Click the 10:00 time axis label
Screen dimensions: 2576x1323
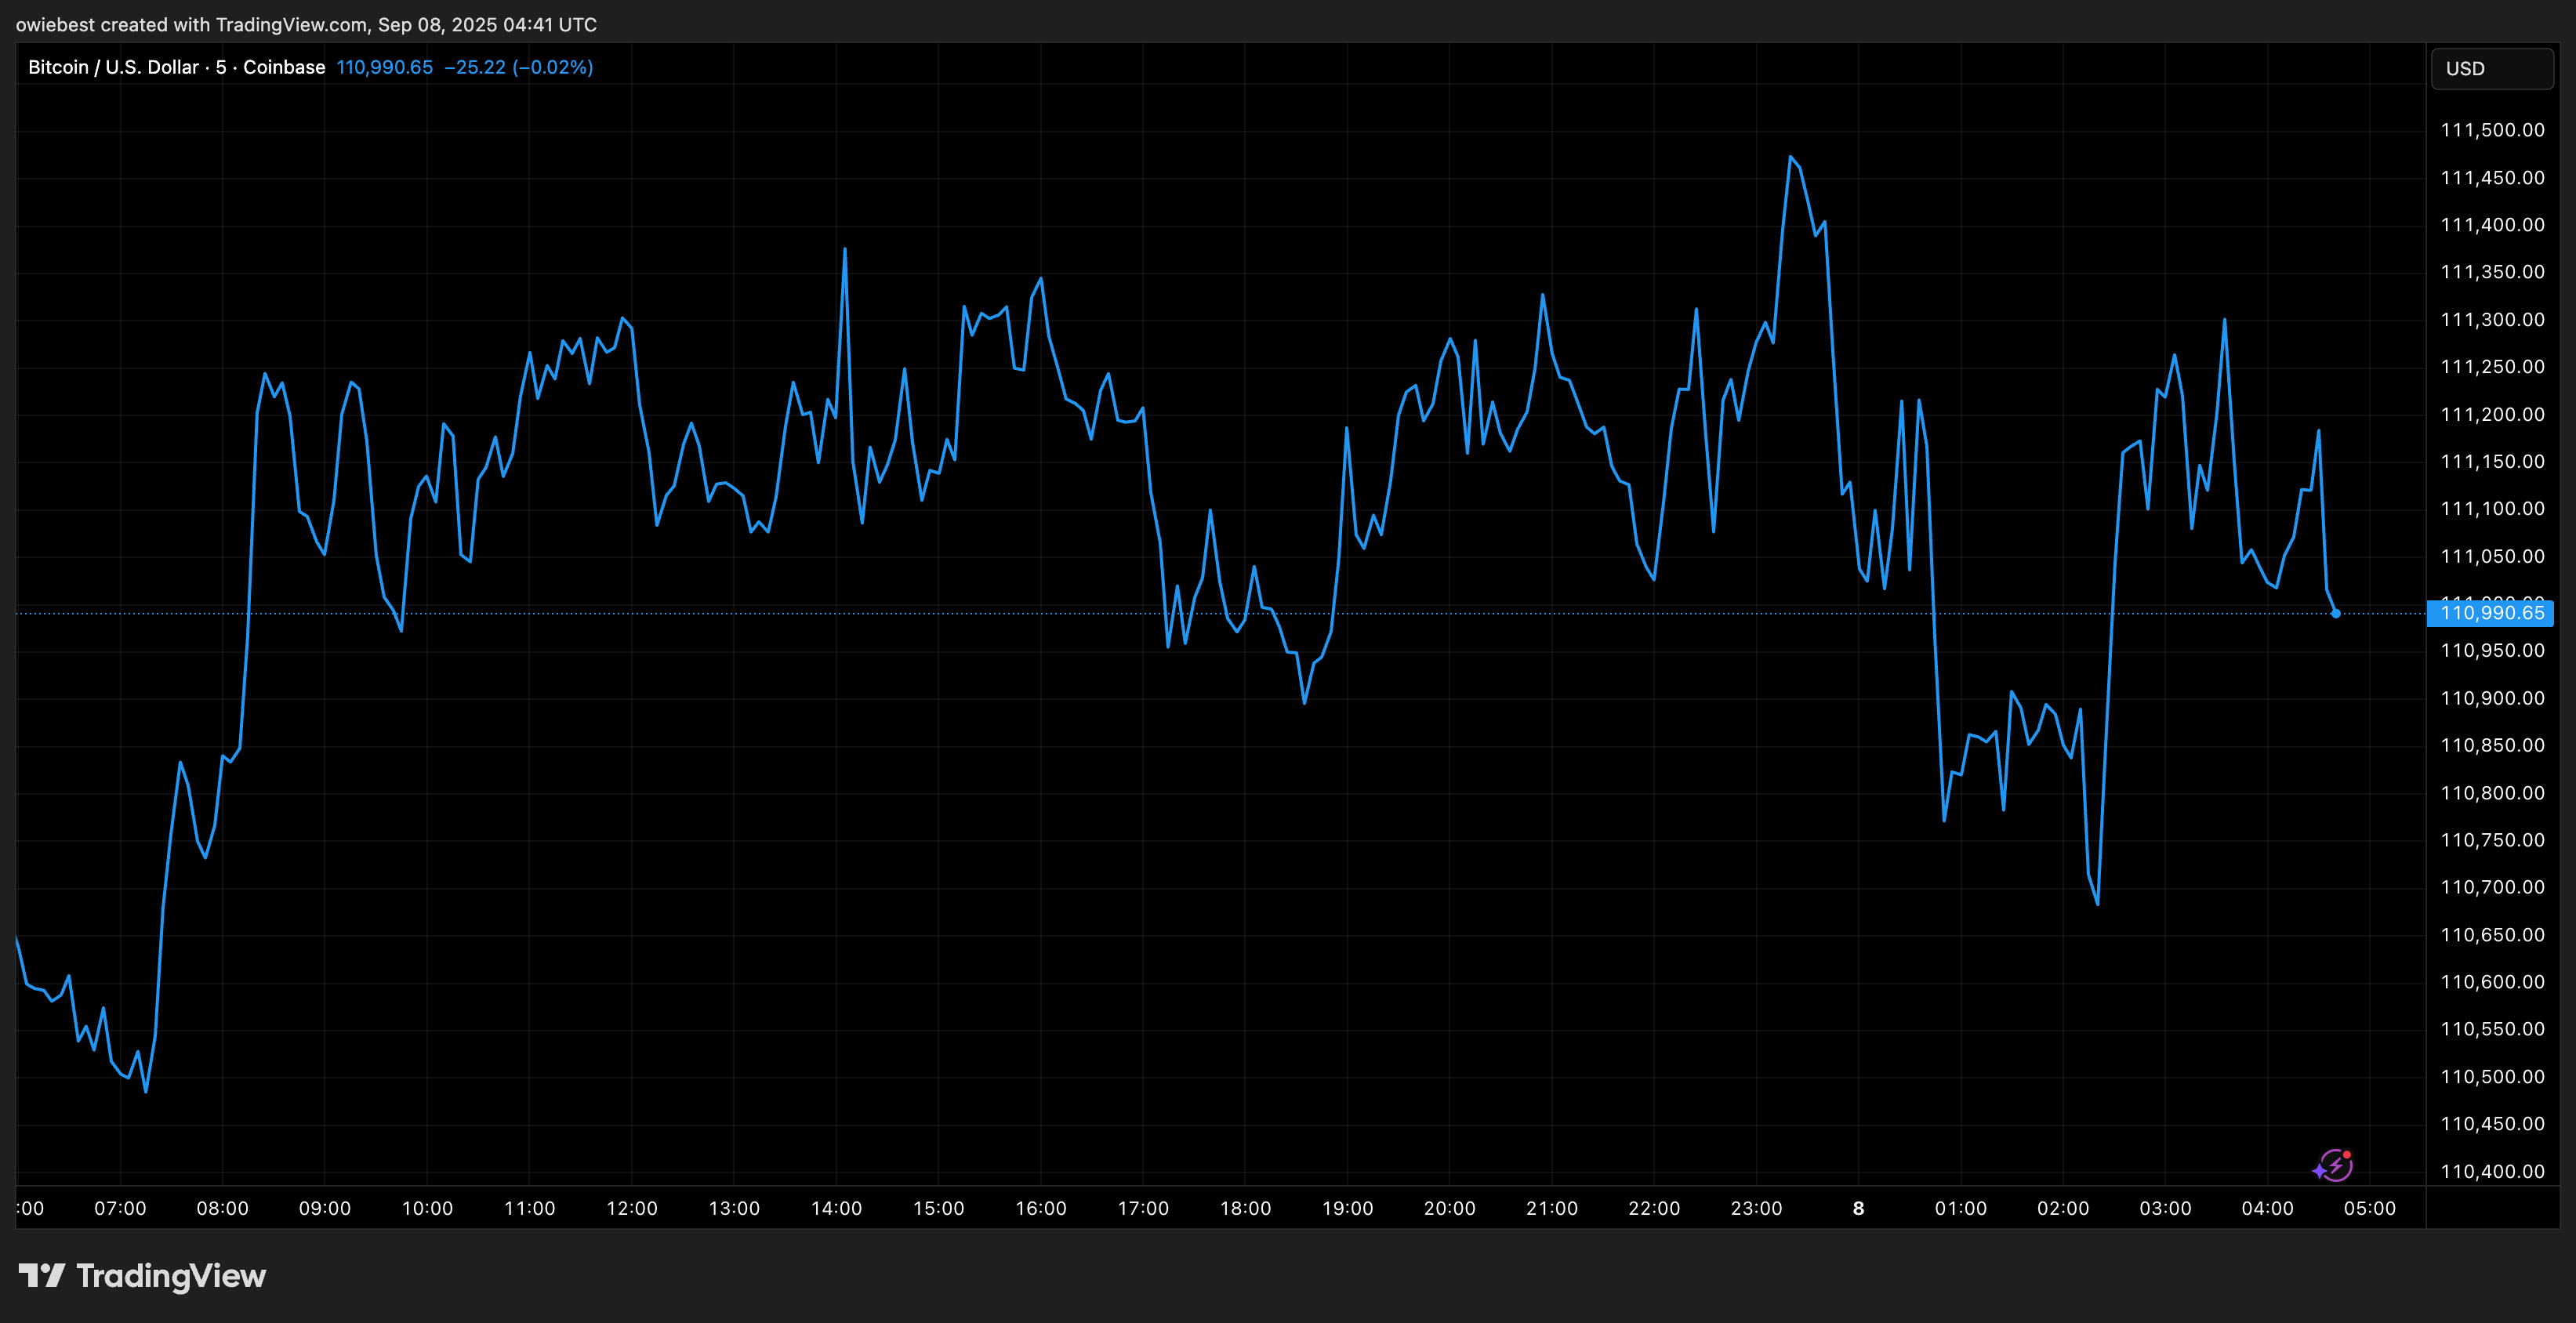[x=427, y=1208]
